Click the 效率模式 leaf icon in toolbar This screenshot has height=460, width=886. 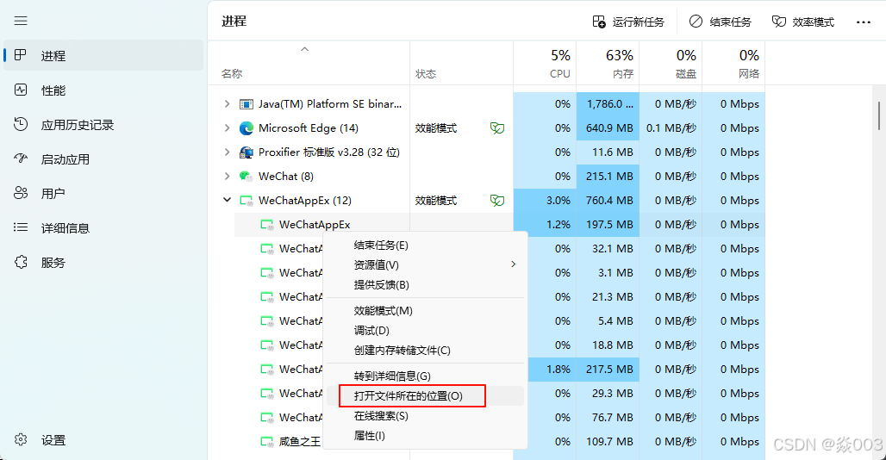click(x=779, y=22)
